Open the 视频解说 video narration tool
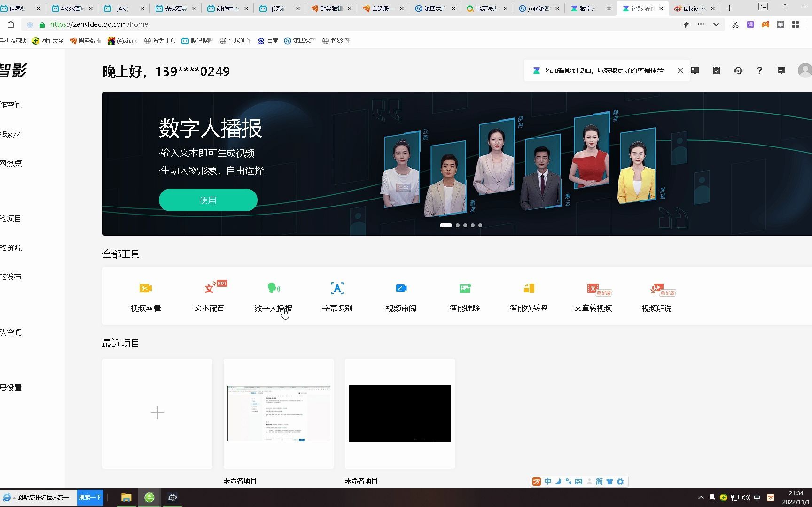The image size is (812, 507). [656, 297]
